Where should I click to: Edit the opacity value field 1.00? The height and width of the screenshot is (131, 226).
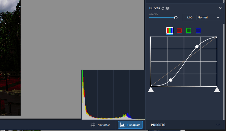coord(188,18)
